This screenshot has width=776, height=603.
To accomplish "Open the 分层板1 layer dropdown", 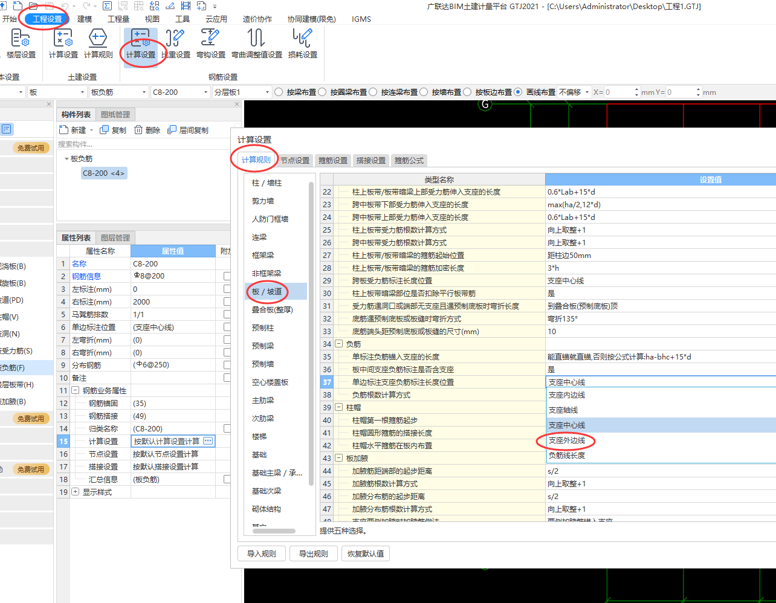I will 242,92.
